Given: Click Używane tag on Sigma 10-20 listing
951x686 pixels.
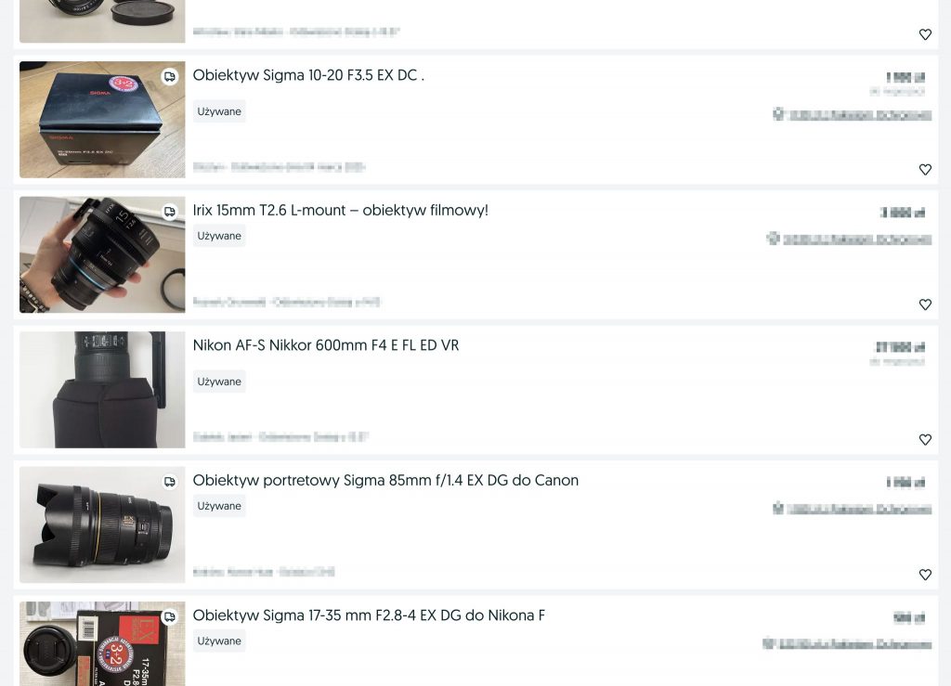Looking at the screenshot, I should pyautogui.click(x=219, y=111).
